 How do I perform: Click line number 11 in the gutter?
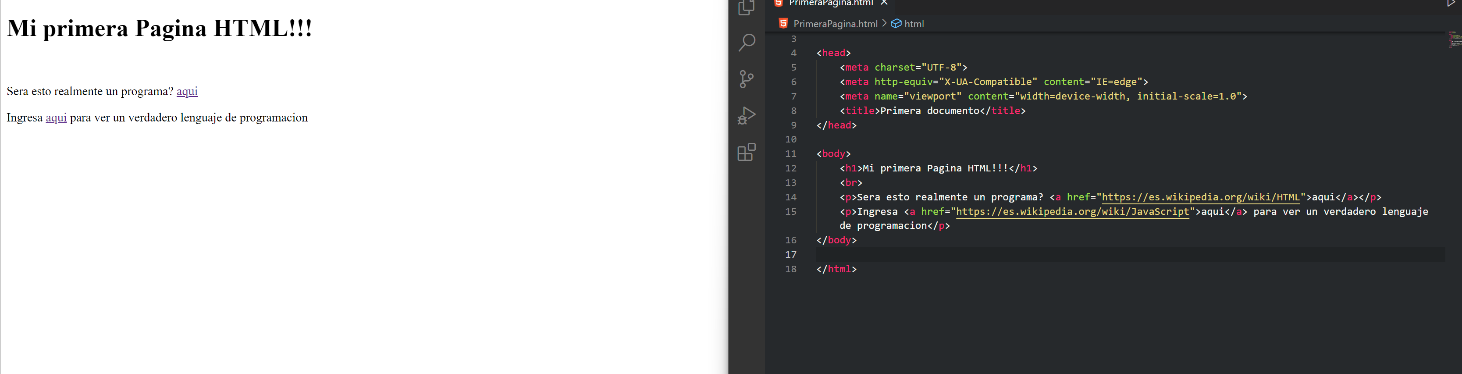pyautogui.click(x=790, y=154)
